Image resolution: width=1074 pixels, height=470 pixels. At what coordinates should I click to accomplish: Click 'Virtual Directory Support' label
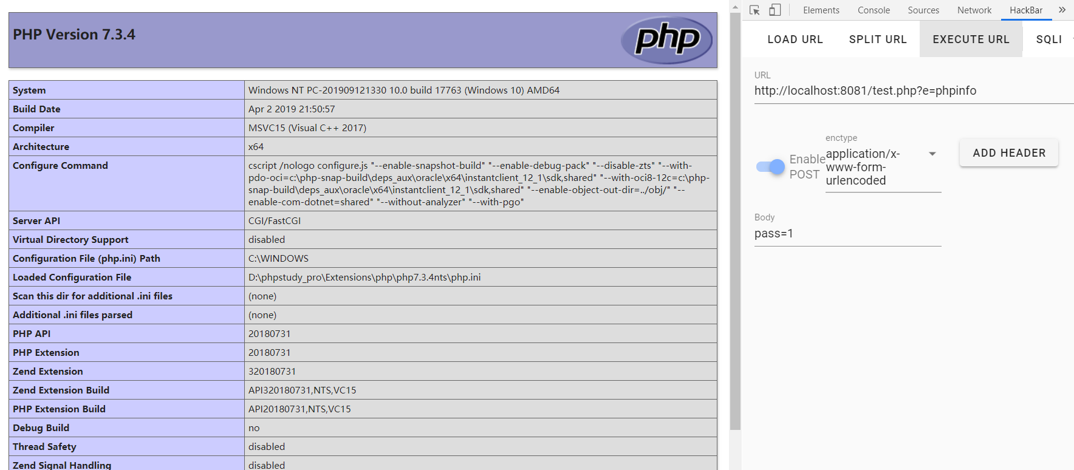(70, 240)
